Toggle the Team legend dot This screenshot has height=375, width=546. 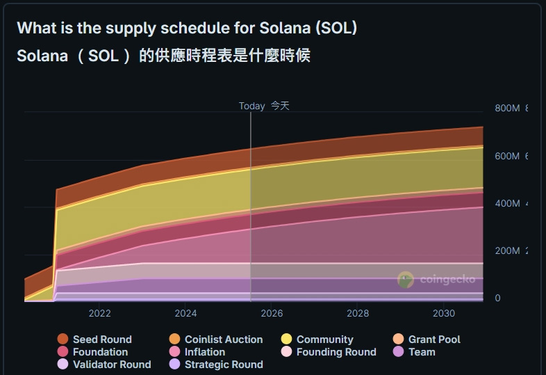398,351
